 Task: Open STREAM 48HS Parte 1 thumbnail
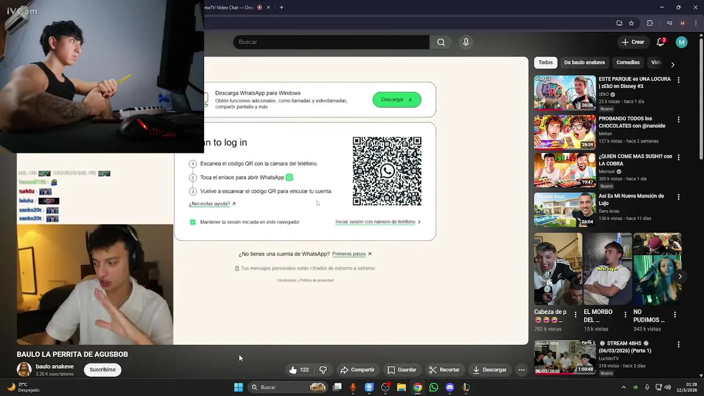pyautogui.click(x=564, y=357)
